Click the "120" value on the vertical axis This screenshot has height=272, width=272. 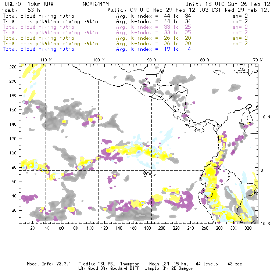[13, 139]
